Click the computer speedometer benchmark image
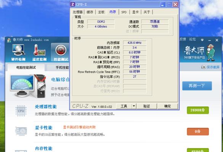223x152 pixels. tap(28, 86)
